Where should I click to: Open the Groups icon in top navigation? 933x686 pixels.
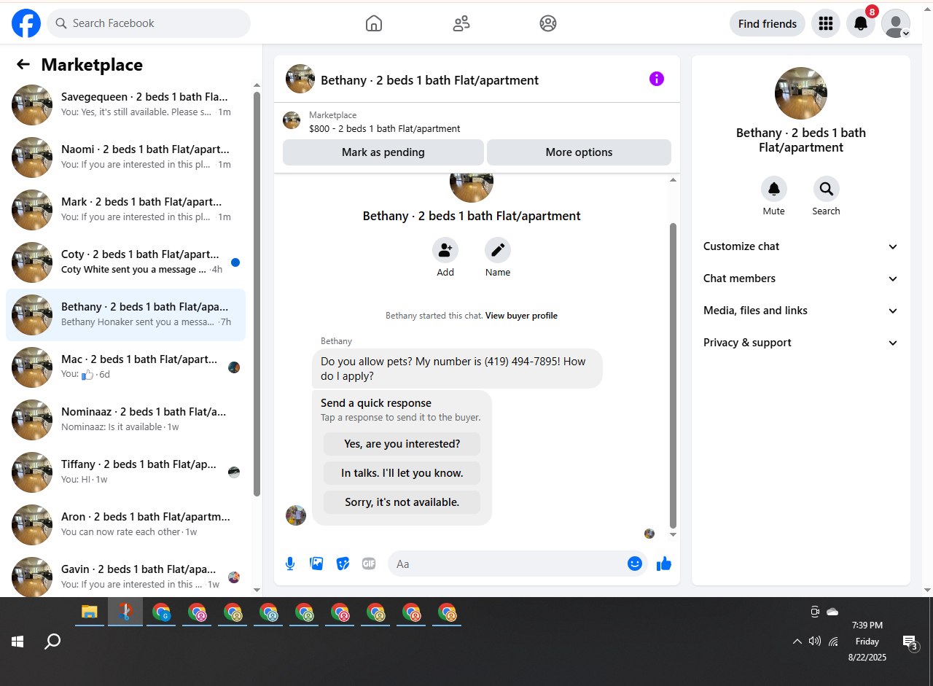point(548,23)
